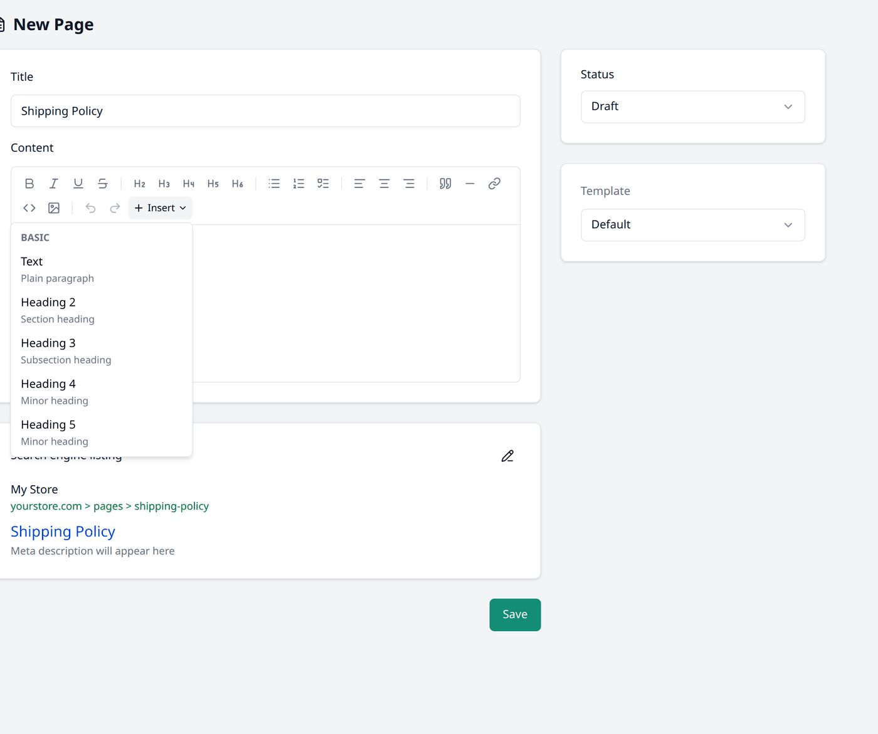Click the H6 heading toolbar icon
Image resolution: width=878 pixels, height=734 pixels.
click(238, 184)
